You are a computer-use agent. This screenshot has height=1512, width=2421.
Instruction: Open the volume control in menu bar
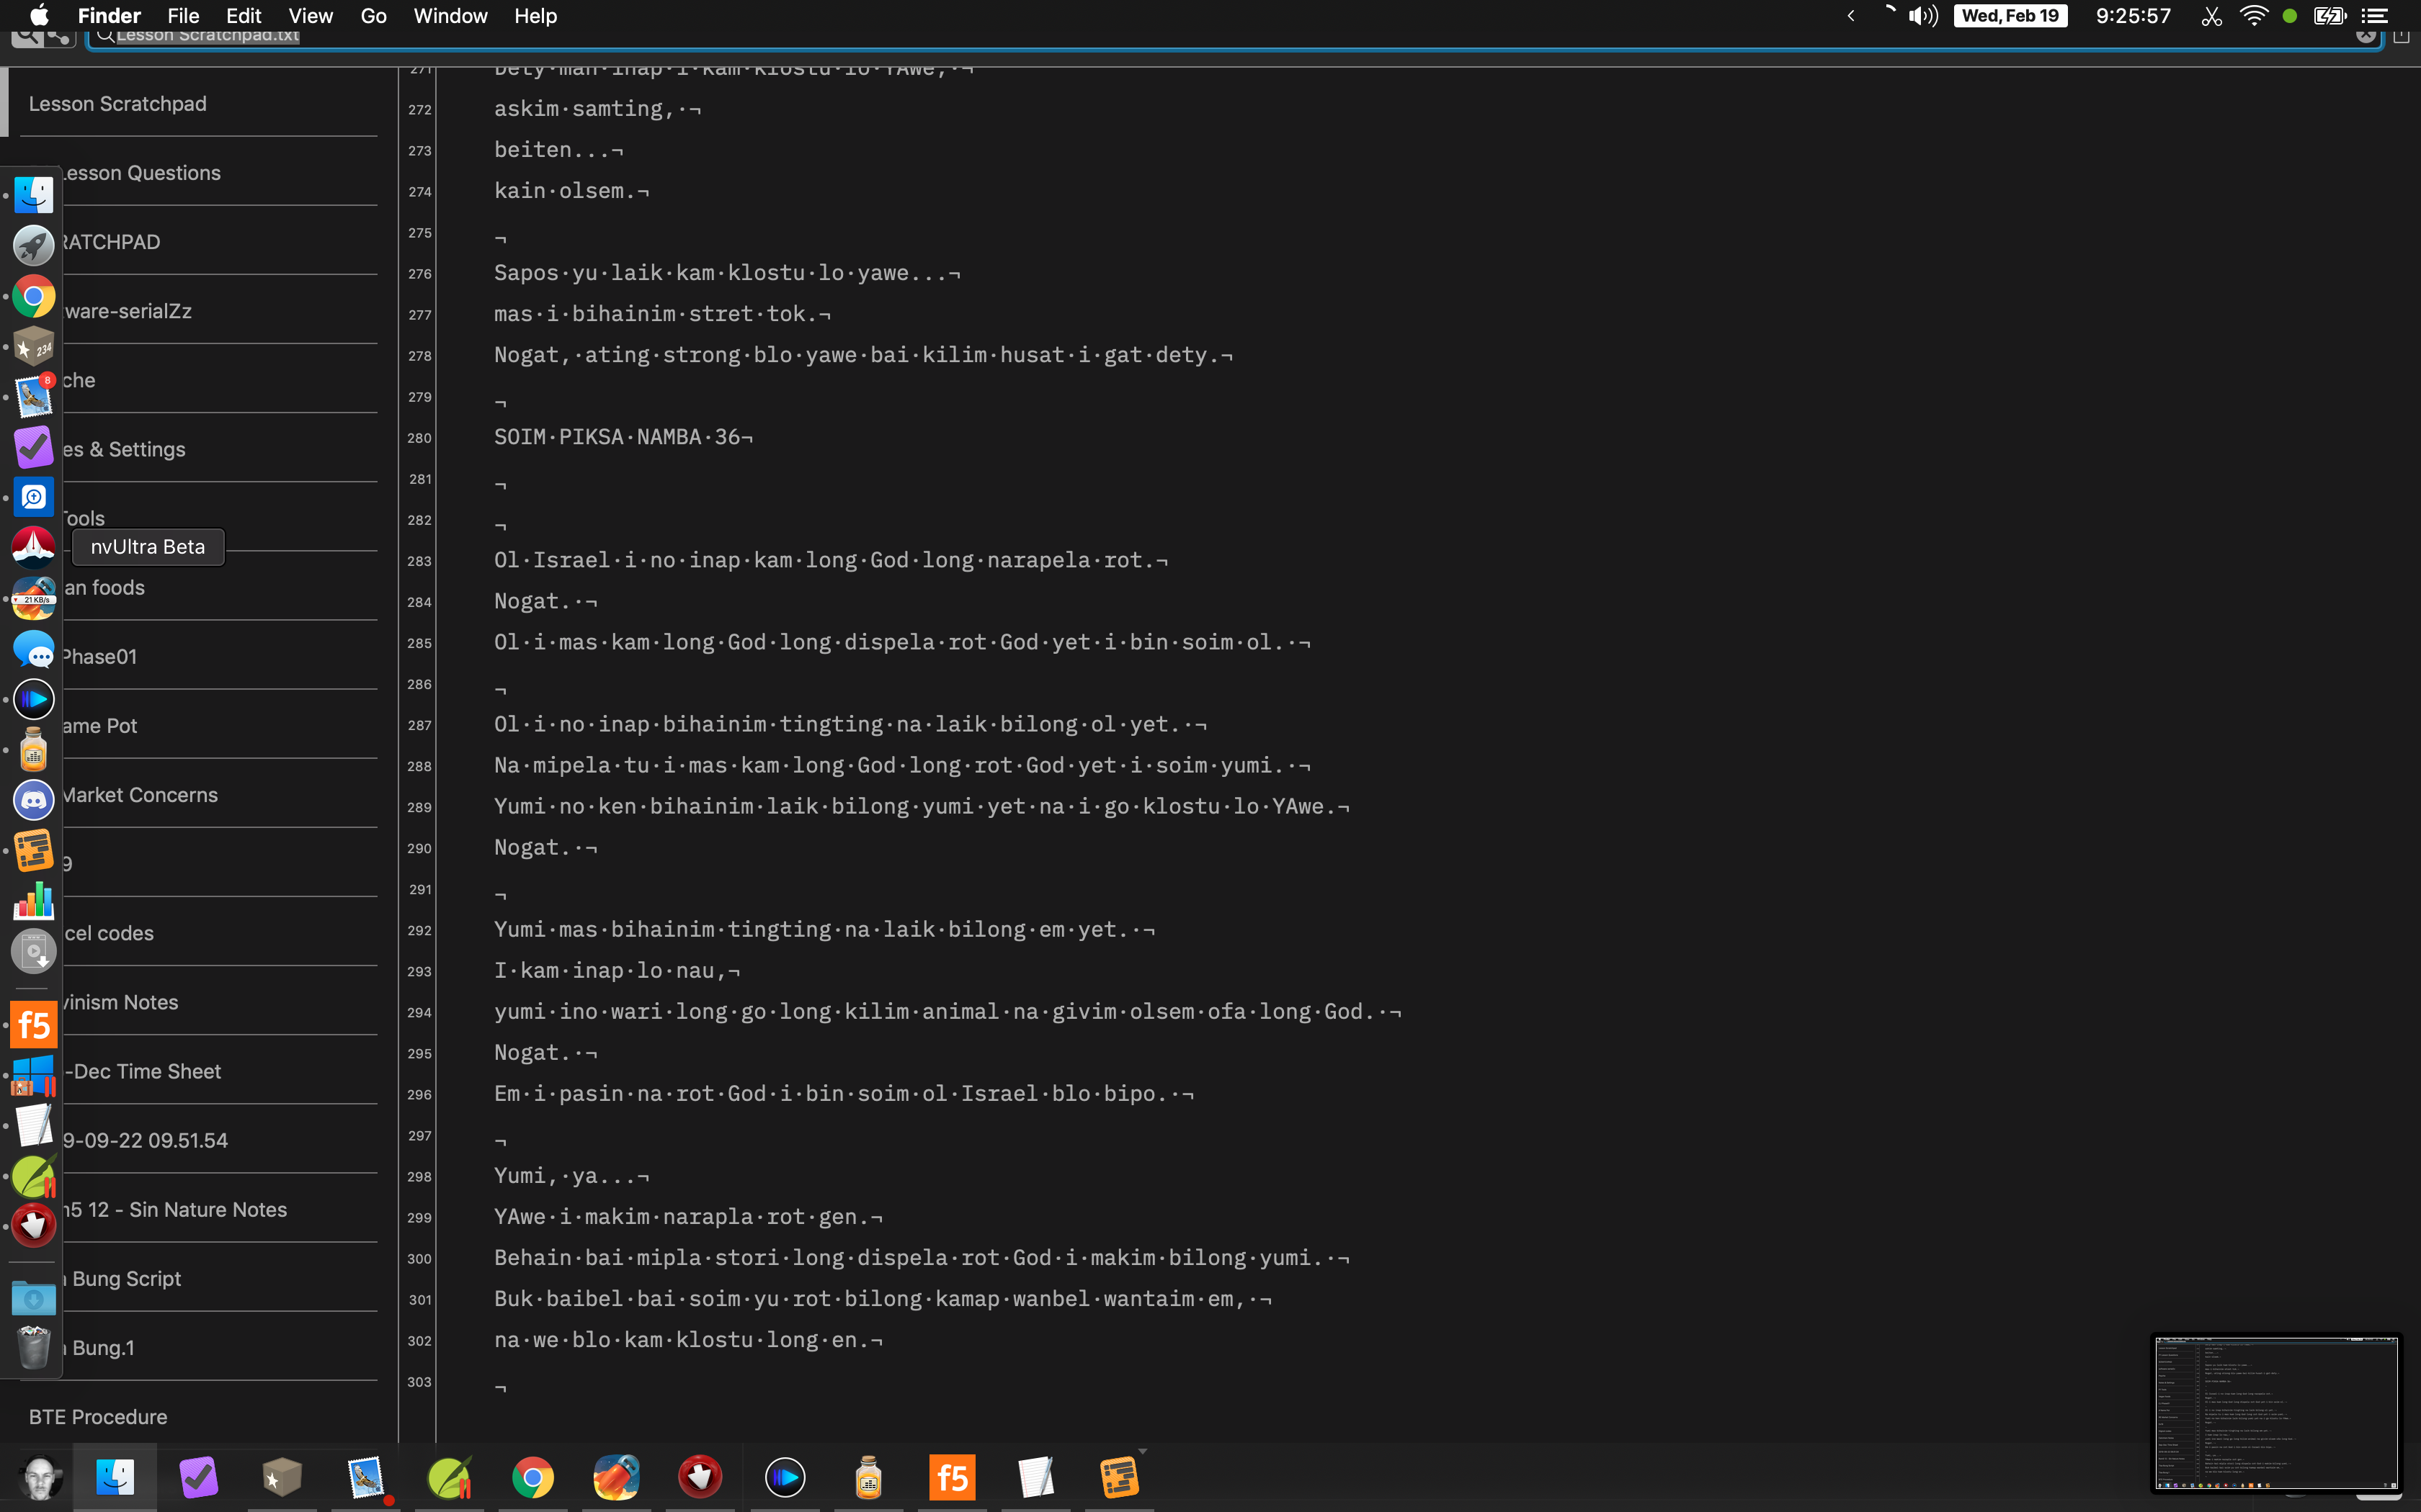[x=1922, y=16]
